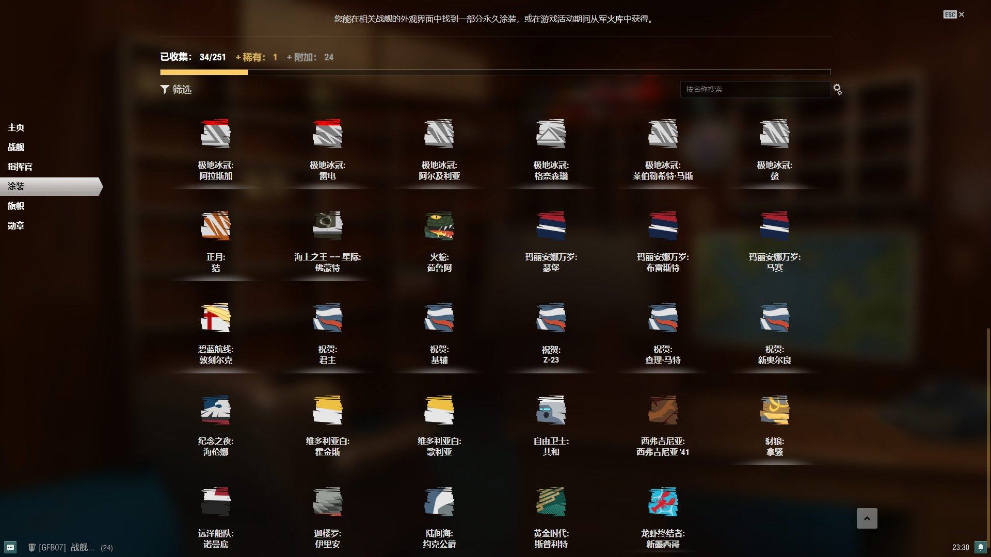Open the chat bubble icon in bottom bar
The image size is (991, 557).
10,547
